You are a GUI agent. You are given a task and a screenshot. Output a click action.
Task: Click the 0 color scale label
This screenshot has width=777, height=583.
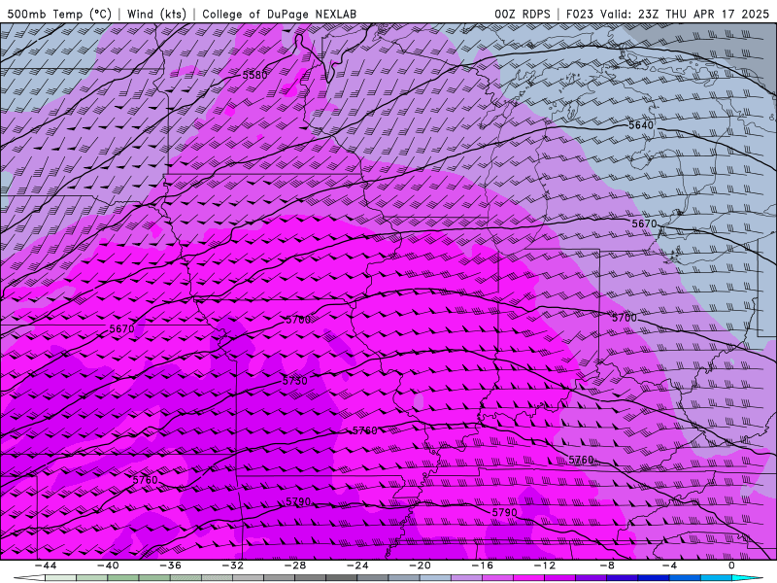pos(732,566)
